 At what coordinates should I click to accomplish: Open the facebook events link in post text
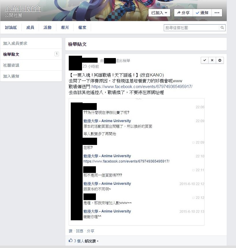(142, 87)
